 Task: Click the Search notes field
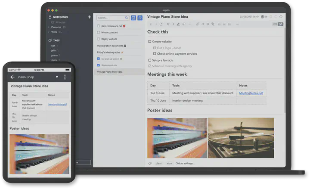[111, 18]
